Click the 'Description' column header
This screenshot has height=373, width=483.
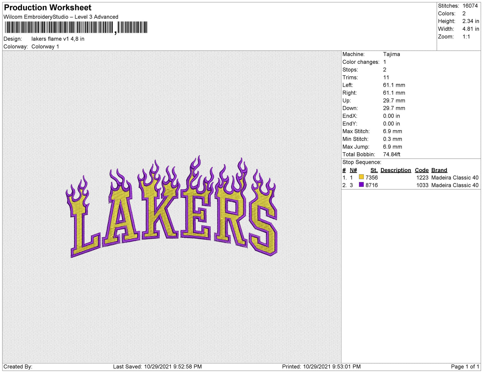tap(396, 170)
